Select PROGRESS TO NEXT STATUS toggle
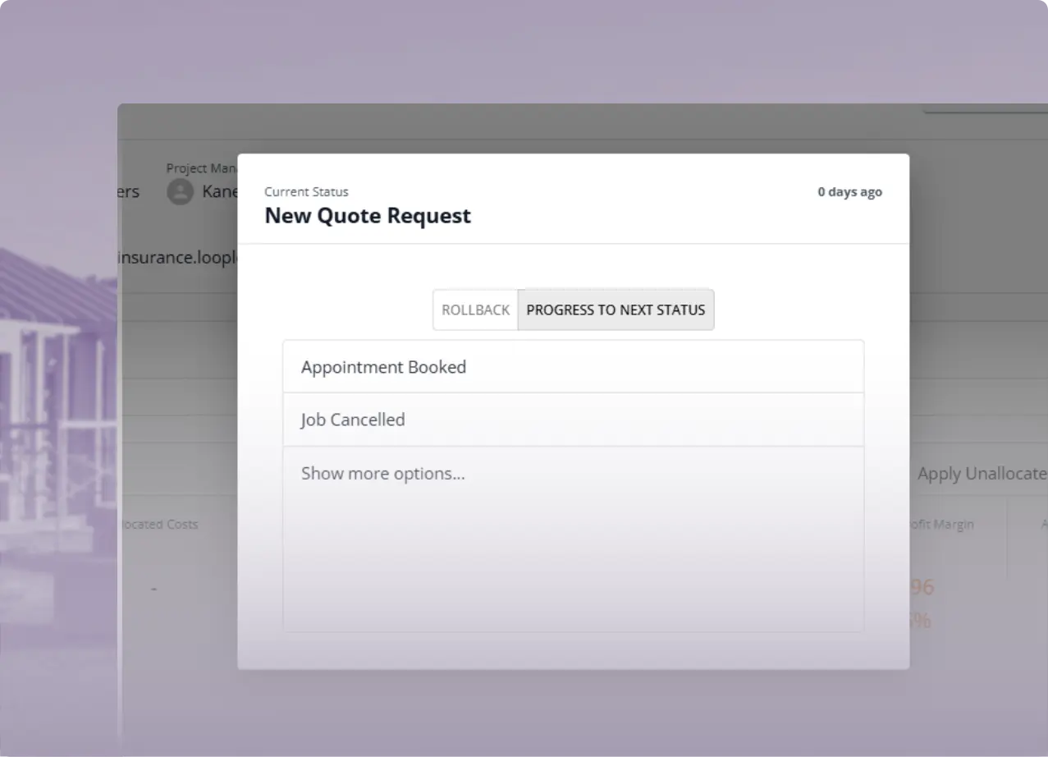 pos(616,310)
